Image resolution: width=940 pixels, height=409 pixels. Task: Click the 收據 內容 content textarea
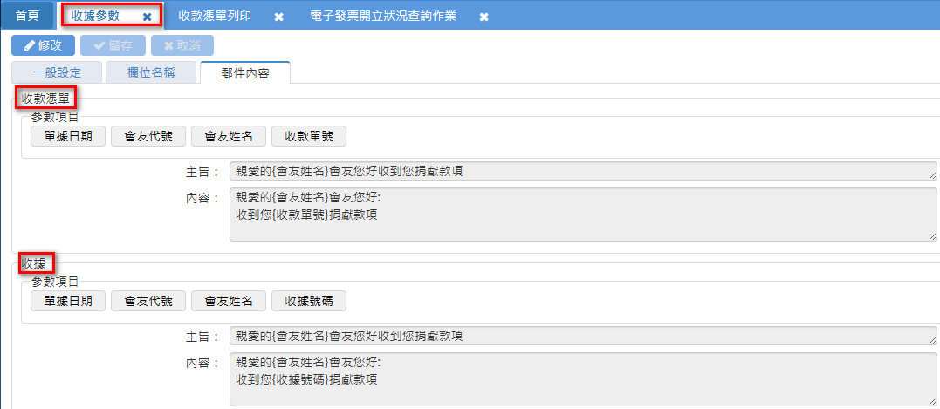(x=582, y=378)
